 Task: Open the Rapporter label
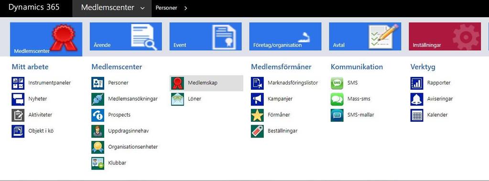(439, 83)
